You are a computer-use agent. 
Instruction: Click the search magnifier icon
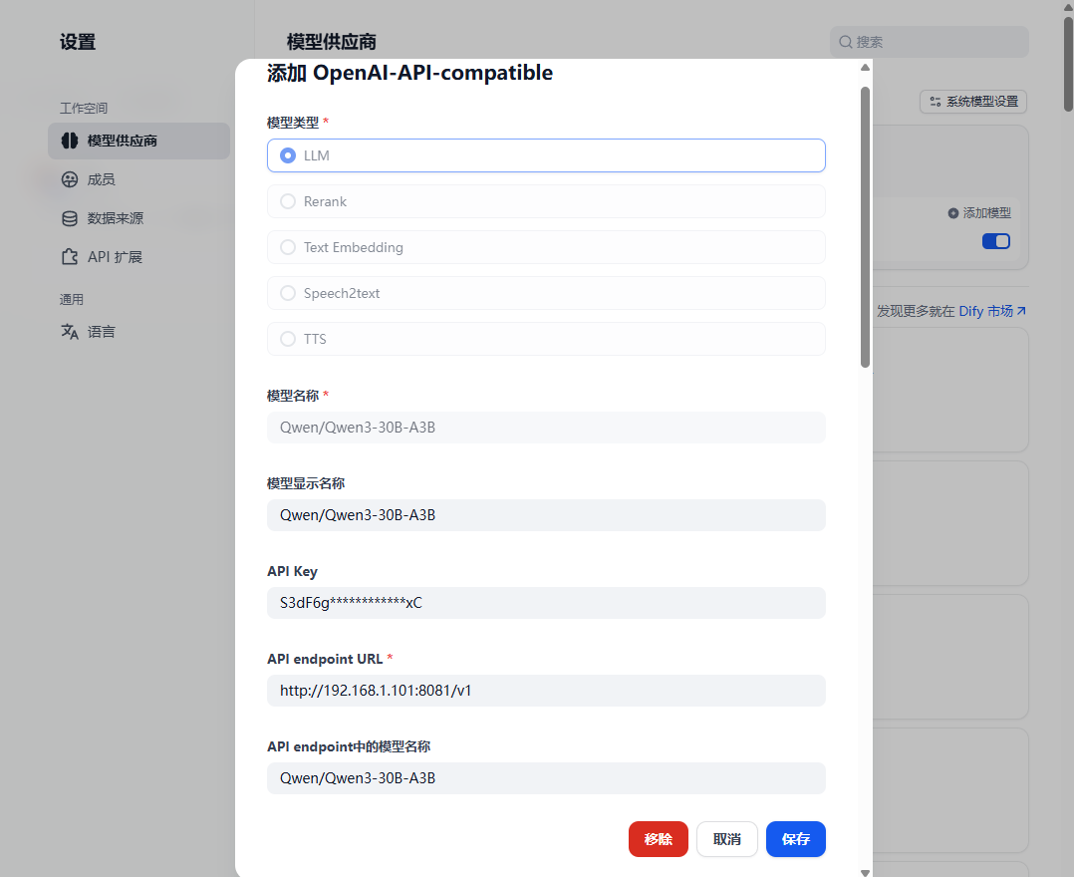845,42
